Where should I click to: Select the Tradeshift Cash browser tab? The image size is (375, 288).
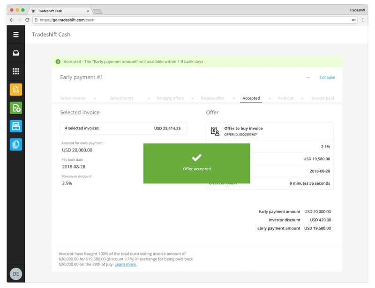click(x=60, y=11)
